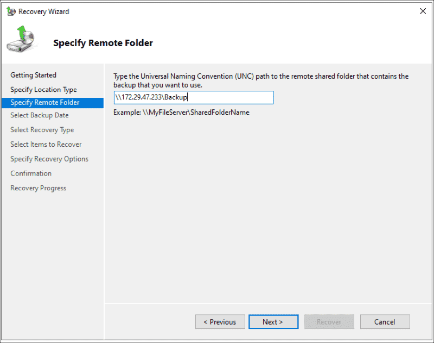434x343 pixels.
Task: Close the Recovery Wizard window
Action: pos(423,11)
